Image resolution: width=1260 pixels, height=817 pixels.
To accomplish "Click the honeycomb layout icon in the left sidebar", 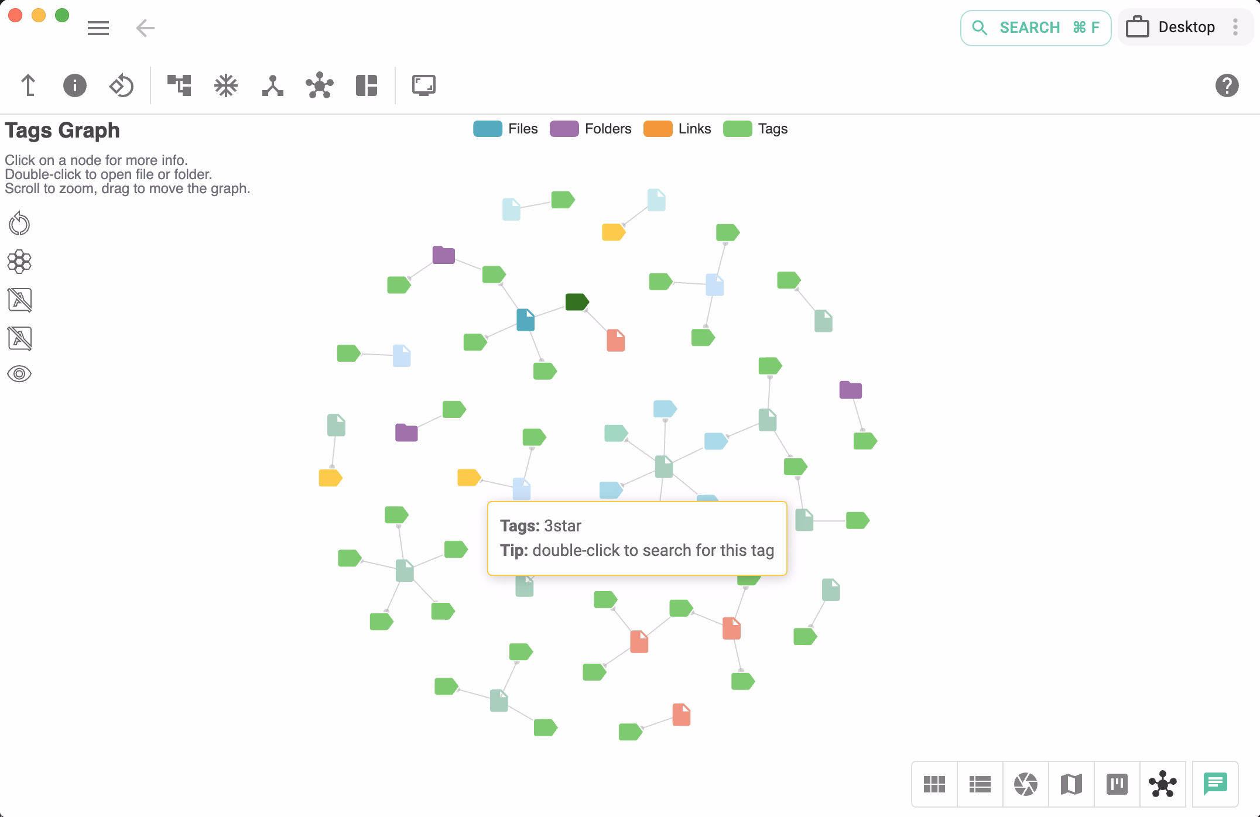I will click(x=19, y=262).
